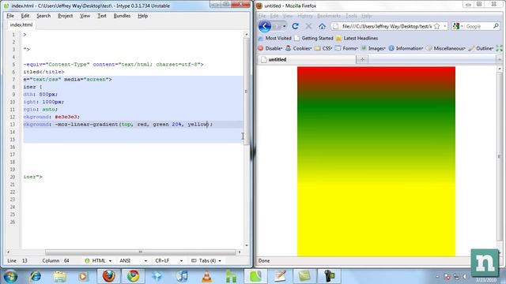Image resolution: width=506 pixels, height=284 pixels.
Task: Open Intype Bundles menu
Action: coord(122,16)
